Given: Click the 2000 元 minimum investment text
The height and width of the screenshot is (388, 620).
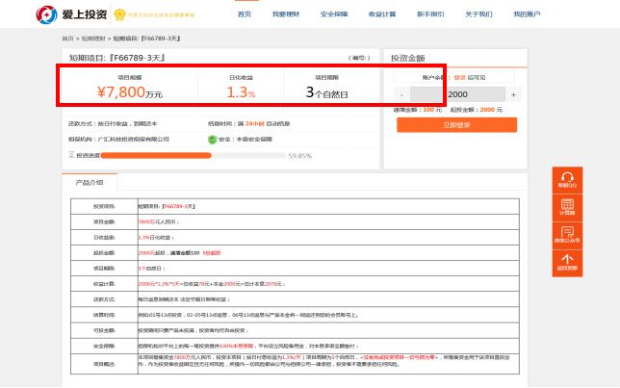Looking at the screenshot, I should 491,110.
